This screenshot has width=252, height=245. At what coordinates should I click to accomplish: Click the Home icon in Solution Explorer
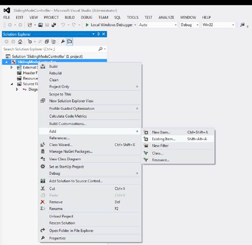[20, 42]
